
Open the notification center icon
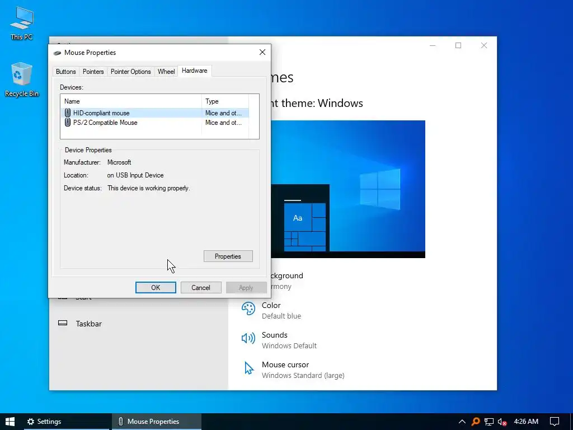555,422
